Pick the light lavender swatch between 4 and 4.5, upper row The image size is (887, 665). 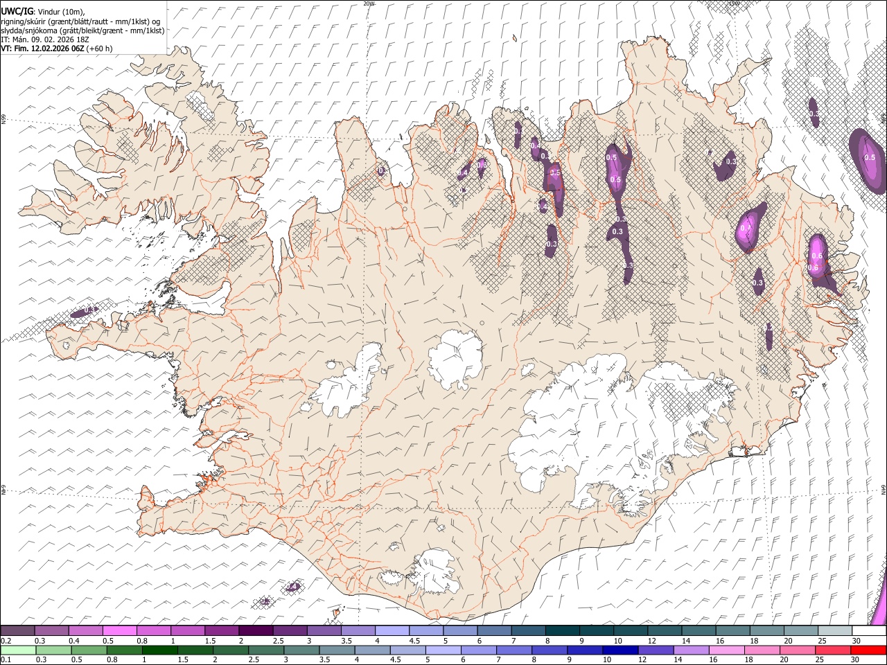(x=392, y=631)
